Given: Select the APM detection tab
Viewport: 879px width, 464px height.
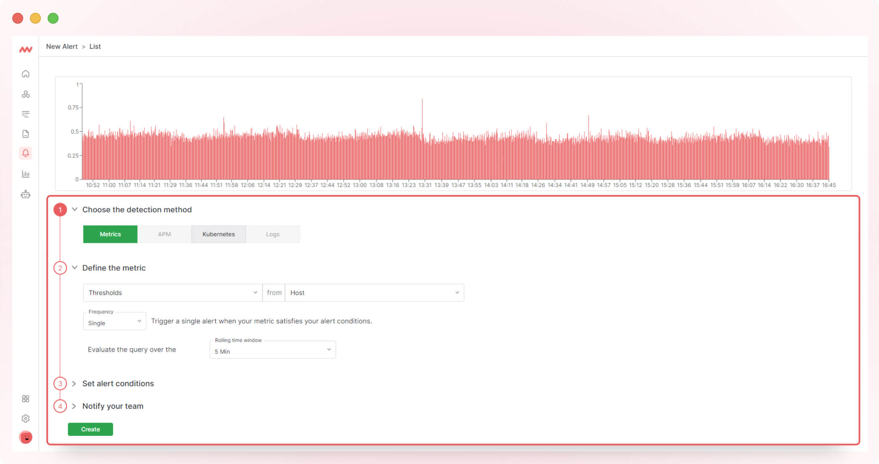Looking at the screenshot, I should (x=164, y=234).
